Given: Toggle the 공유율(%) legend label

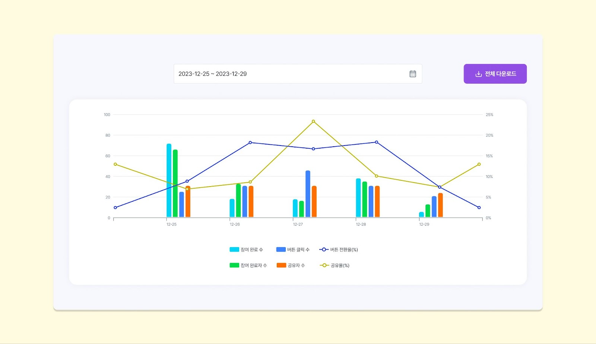Looking at the screenshot, I should pyautogui.click(x=340, y=265).
